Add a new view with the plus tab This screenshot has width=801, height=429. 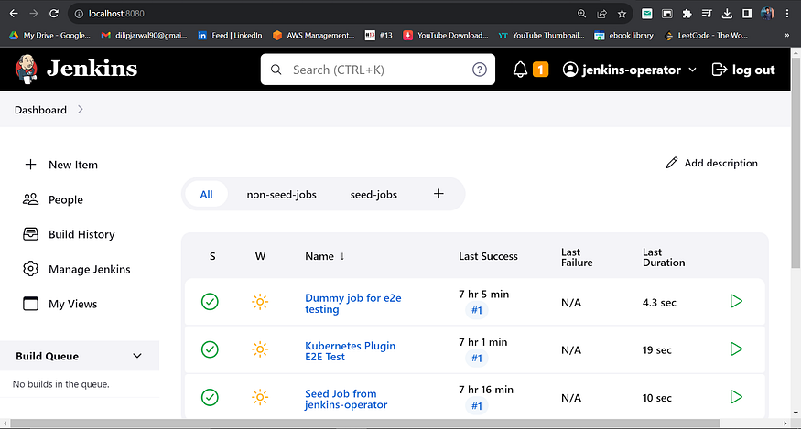pos(438,194)
